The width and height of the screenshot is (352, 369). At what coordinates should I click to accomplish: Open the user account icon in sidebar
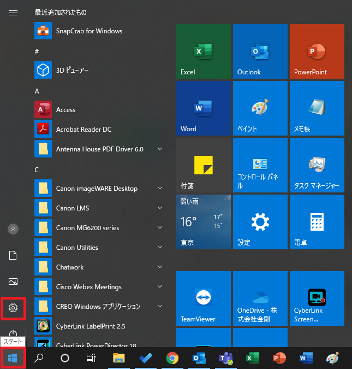point(13,229)
